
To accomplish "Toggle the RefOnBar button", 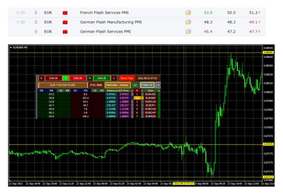I will click(x=112, y=85).
